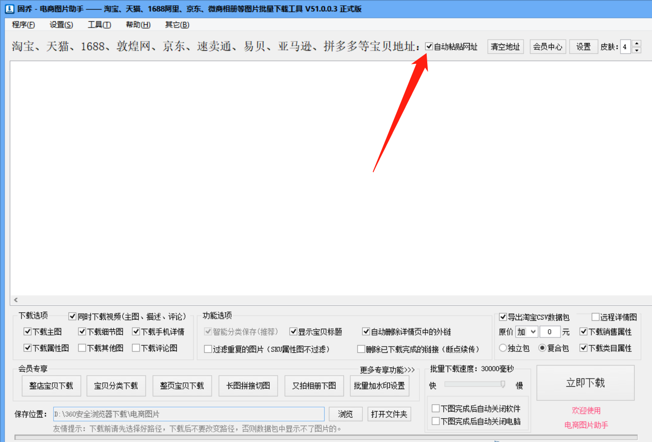Open the 工具(T) menu
Screen dimensions: 652x442
coord(99,25)
